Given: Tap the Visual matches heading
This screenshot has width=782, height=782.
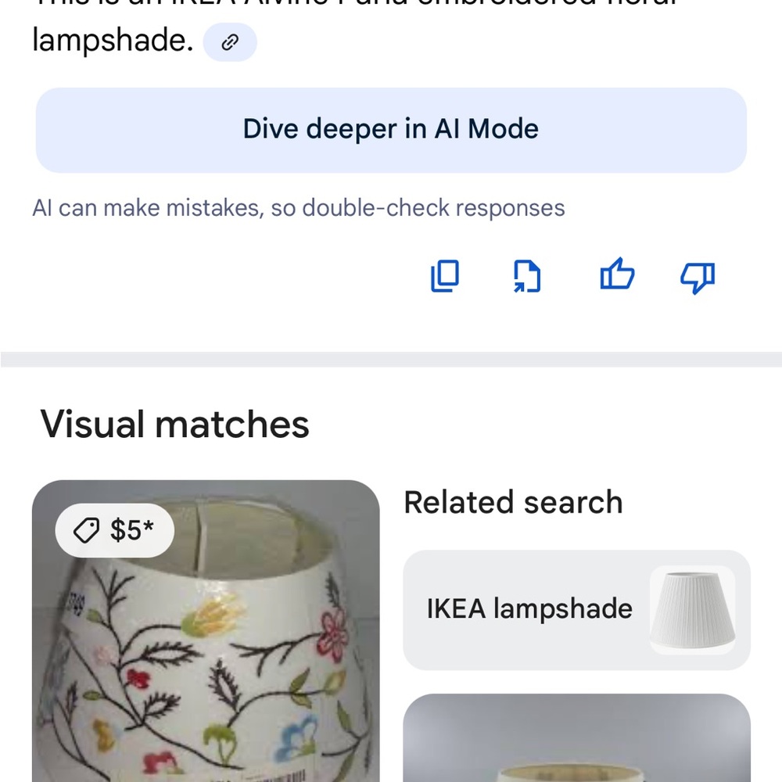Looking at the screenshot, I should click(x=174, y=425).
